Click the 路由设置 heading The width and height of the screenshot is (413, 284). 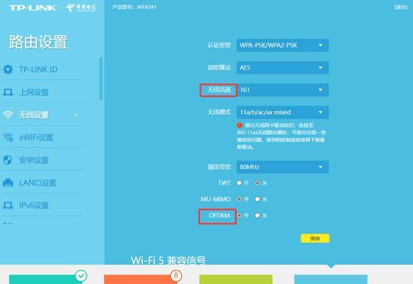click(x=38, y=42)
